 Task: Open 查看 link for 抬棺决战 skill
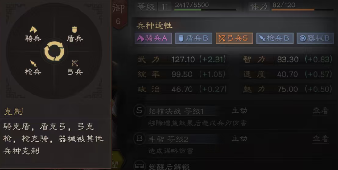[x=320, y=111]
